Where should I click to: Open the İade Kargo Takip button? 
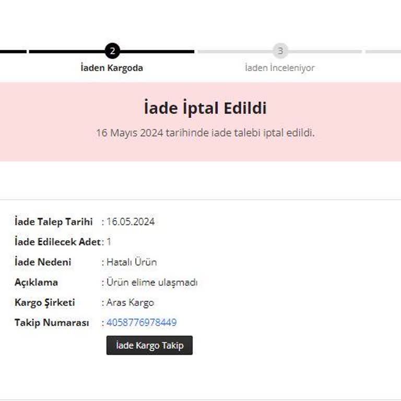pos(149,345)
